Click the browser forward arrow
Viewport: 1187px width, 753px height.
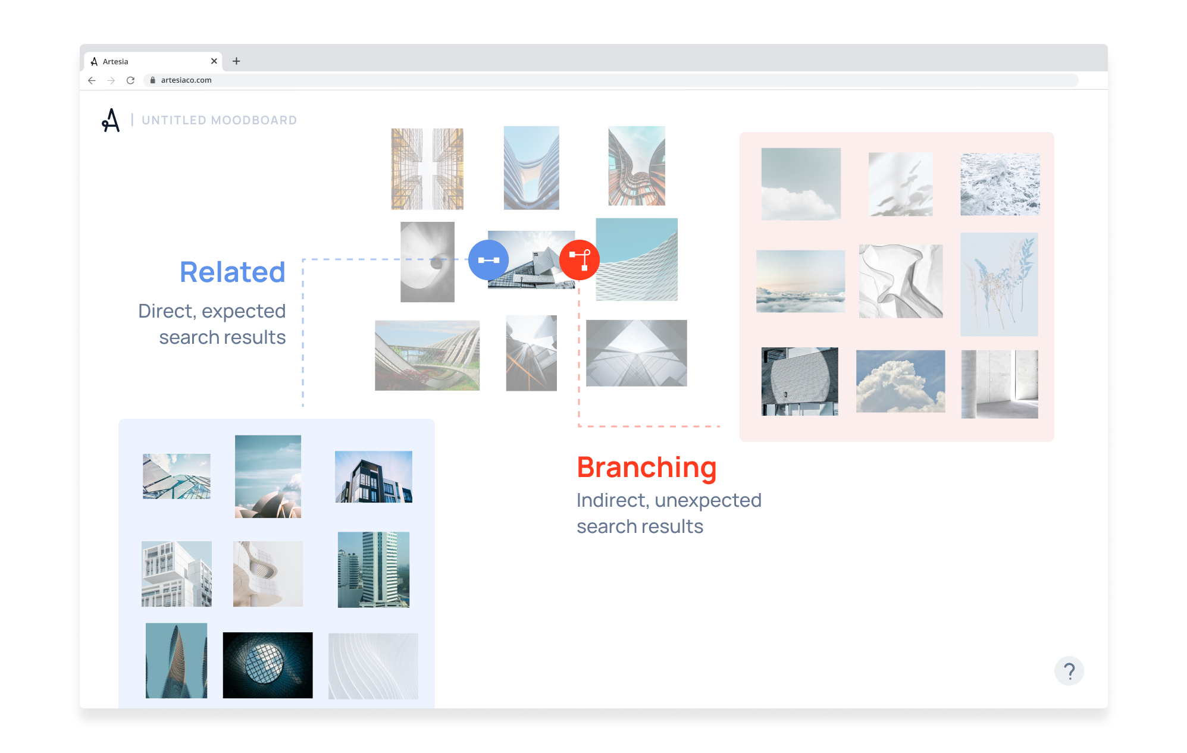pos(111,80)
